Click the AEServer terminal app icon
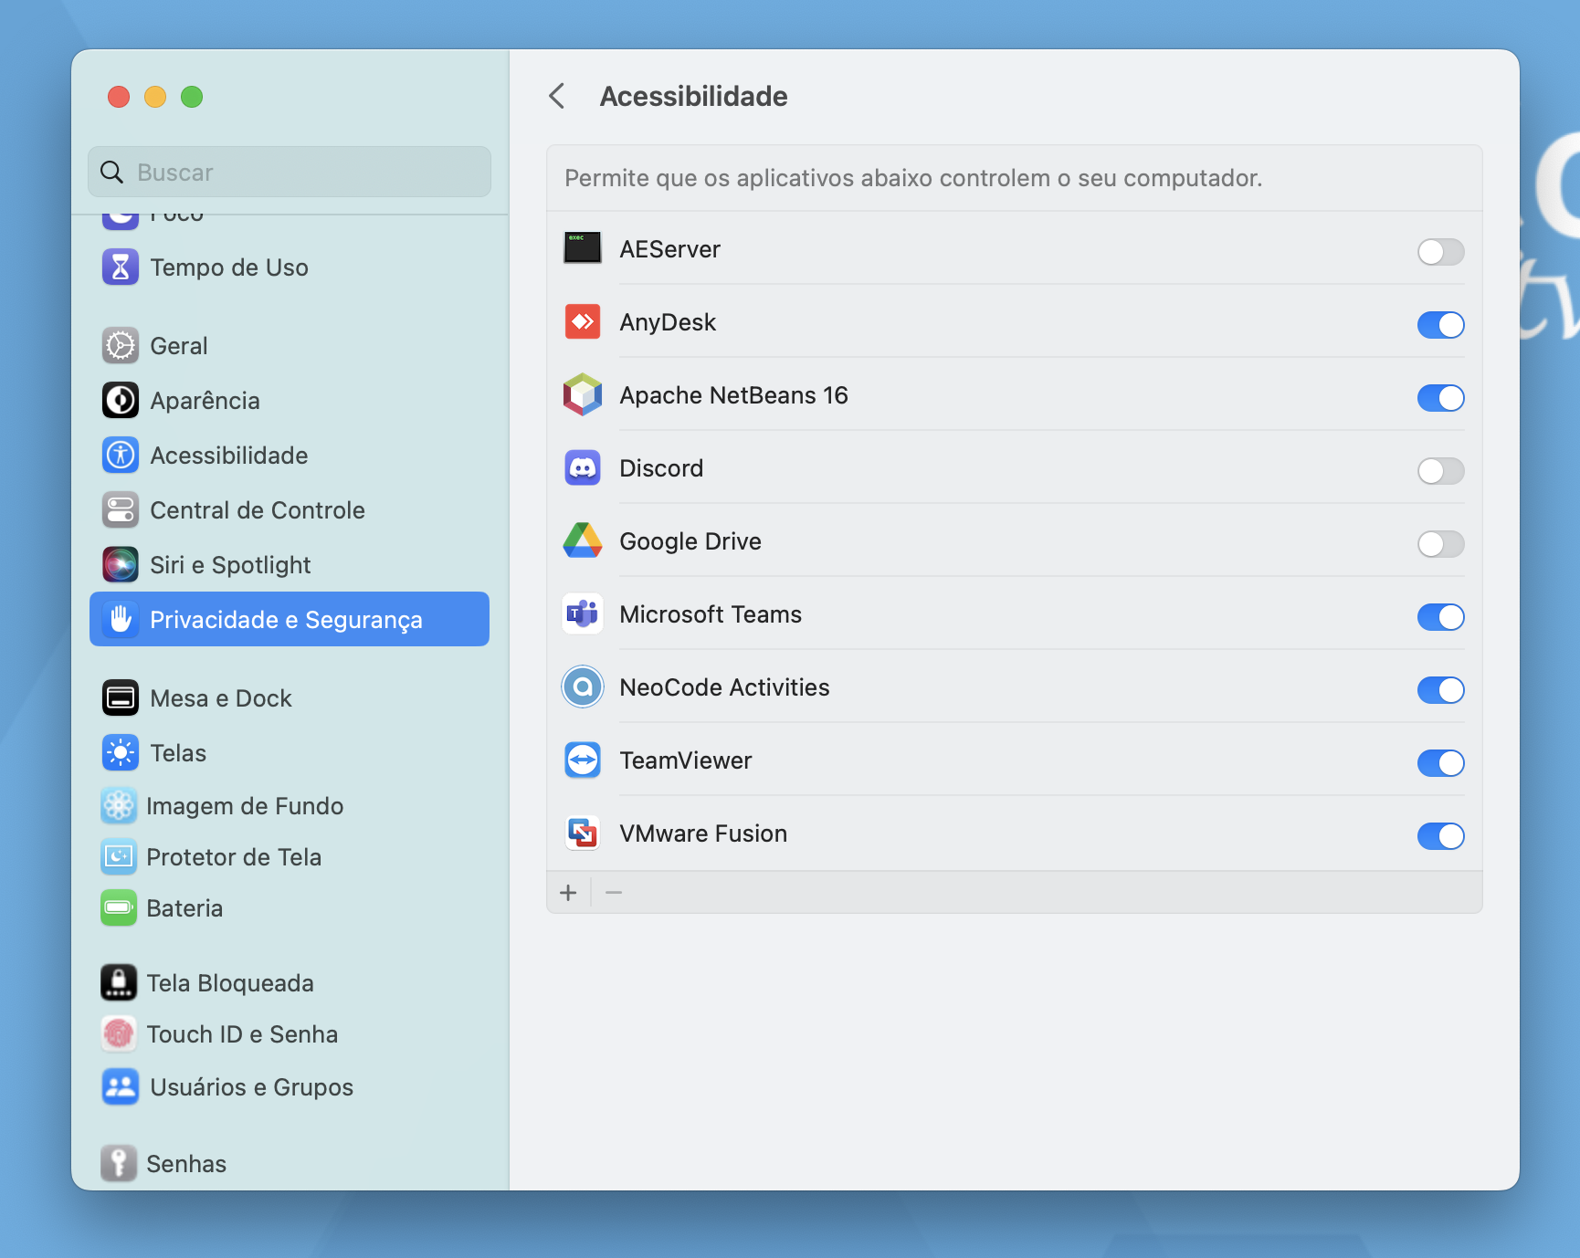This screenshot has width=1580, height=1258. coord(583,248)
